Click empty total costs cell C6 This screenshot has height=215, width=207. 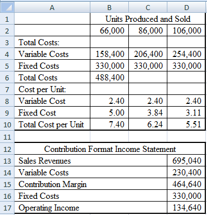pos(148,78)
